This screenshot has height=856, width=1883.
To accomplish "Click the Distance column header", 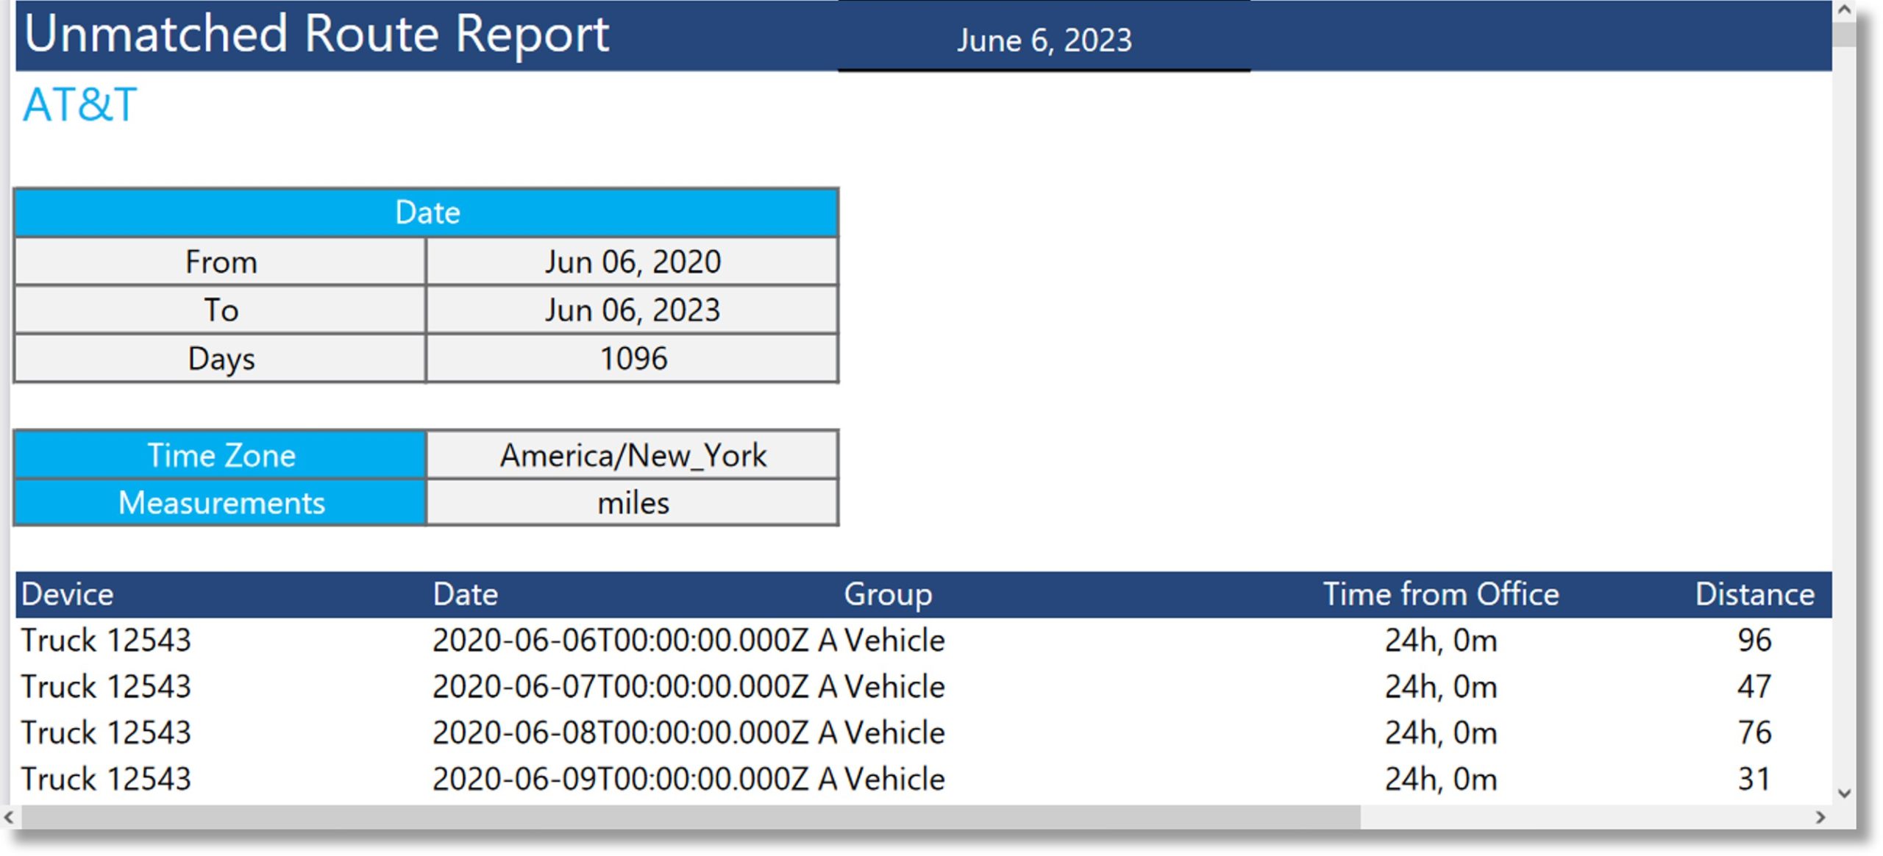I will [1755, 594].
